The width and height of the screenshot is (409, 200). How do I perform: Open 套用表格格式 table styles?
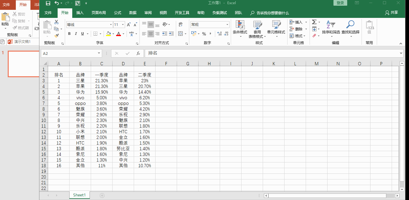pos(257,29)
